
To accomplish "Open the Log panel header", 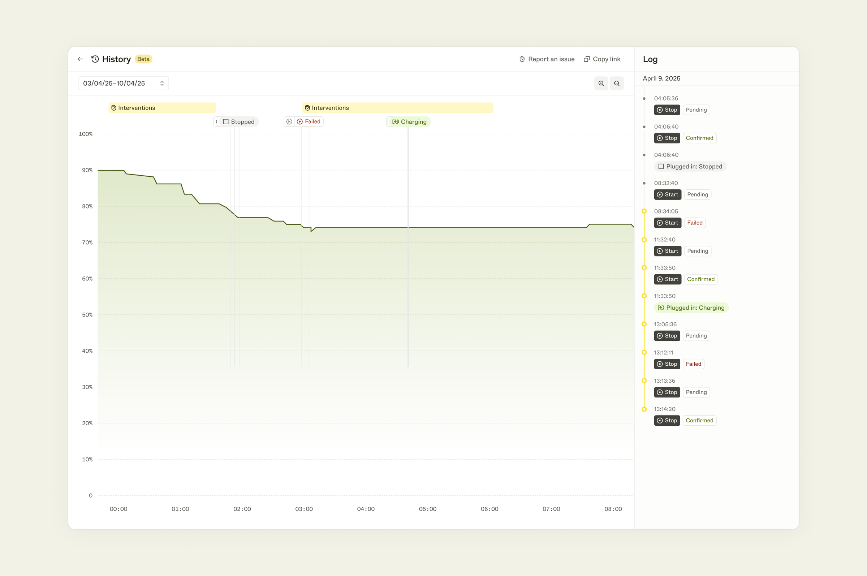I will click(x=650, y=59).
